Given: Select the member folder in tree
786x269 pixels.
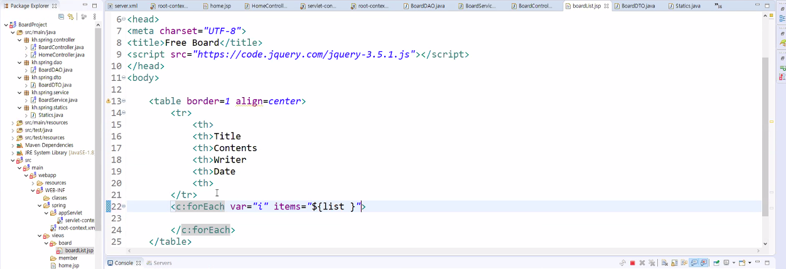Looking at the screenshot, I should click(68, 258).
